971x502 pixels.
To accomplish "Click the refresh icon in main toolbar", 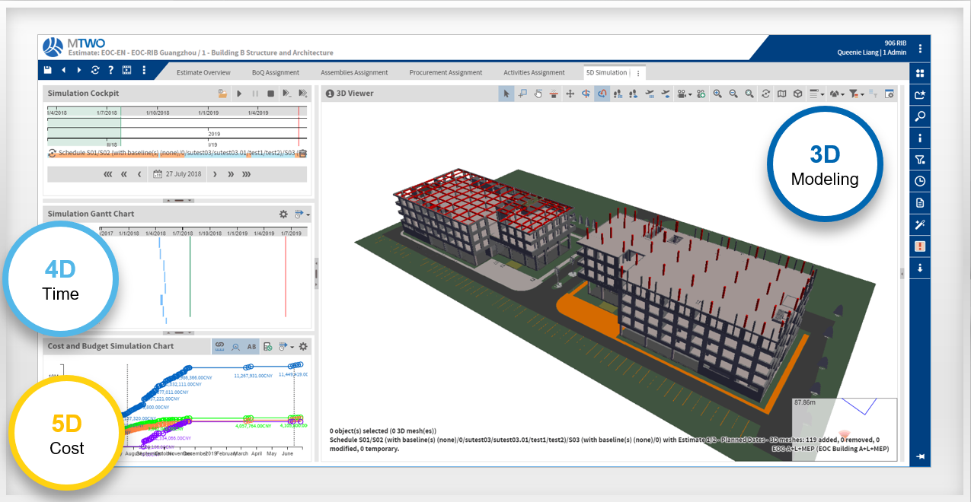I will coord(95,70).
